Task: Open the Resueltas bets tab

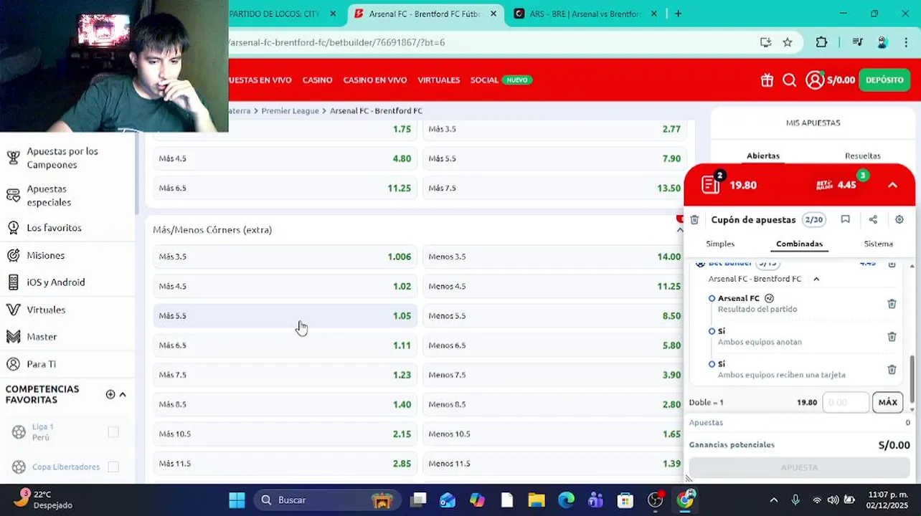Action: tap(862, 156)
